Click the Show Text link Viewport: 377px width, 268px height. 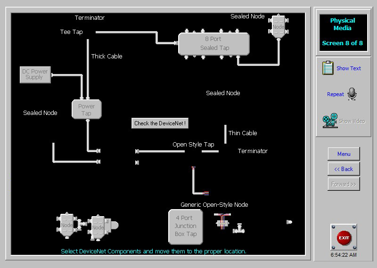click(349, 68)
